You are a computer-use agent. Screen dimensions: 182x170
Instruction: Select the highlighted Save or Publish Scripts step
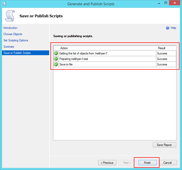click(17, 53)
